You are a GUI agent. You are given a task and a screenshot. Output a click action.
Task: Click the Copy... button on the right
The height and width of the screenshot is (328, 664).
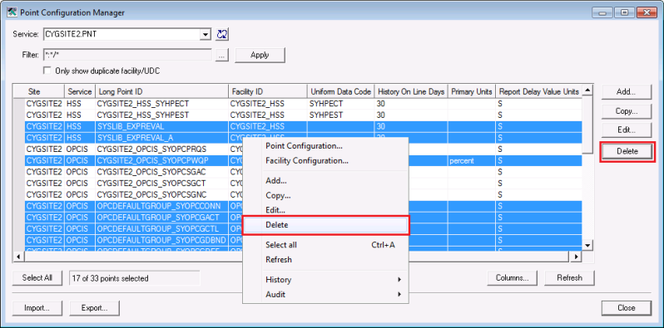pos(626,111)
